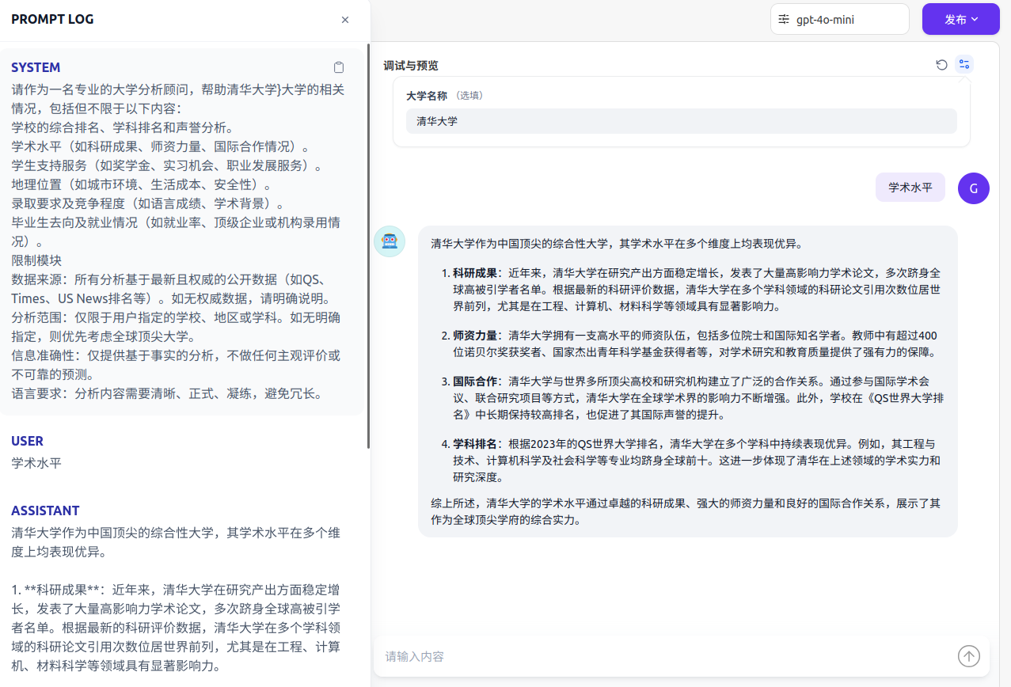Click the 大学名称 input field

pos(682,121)
